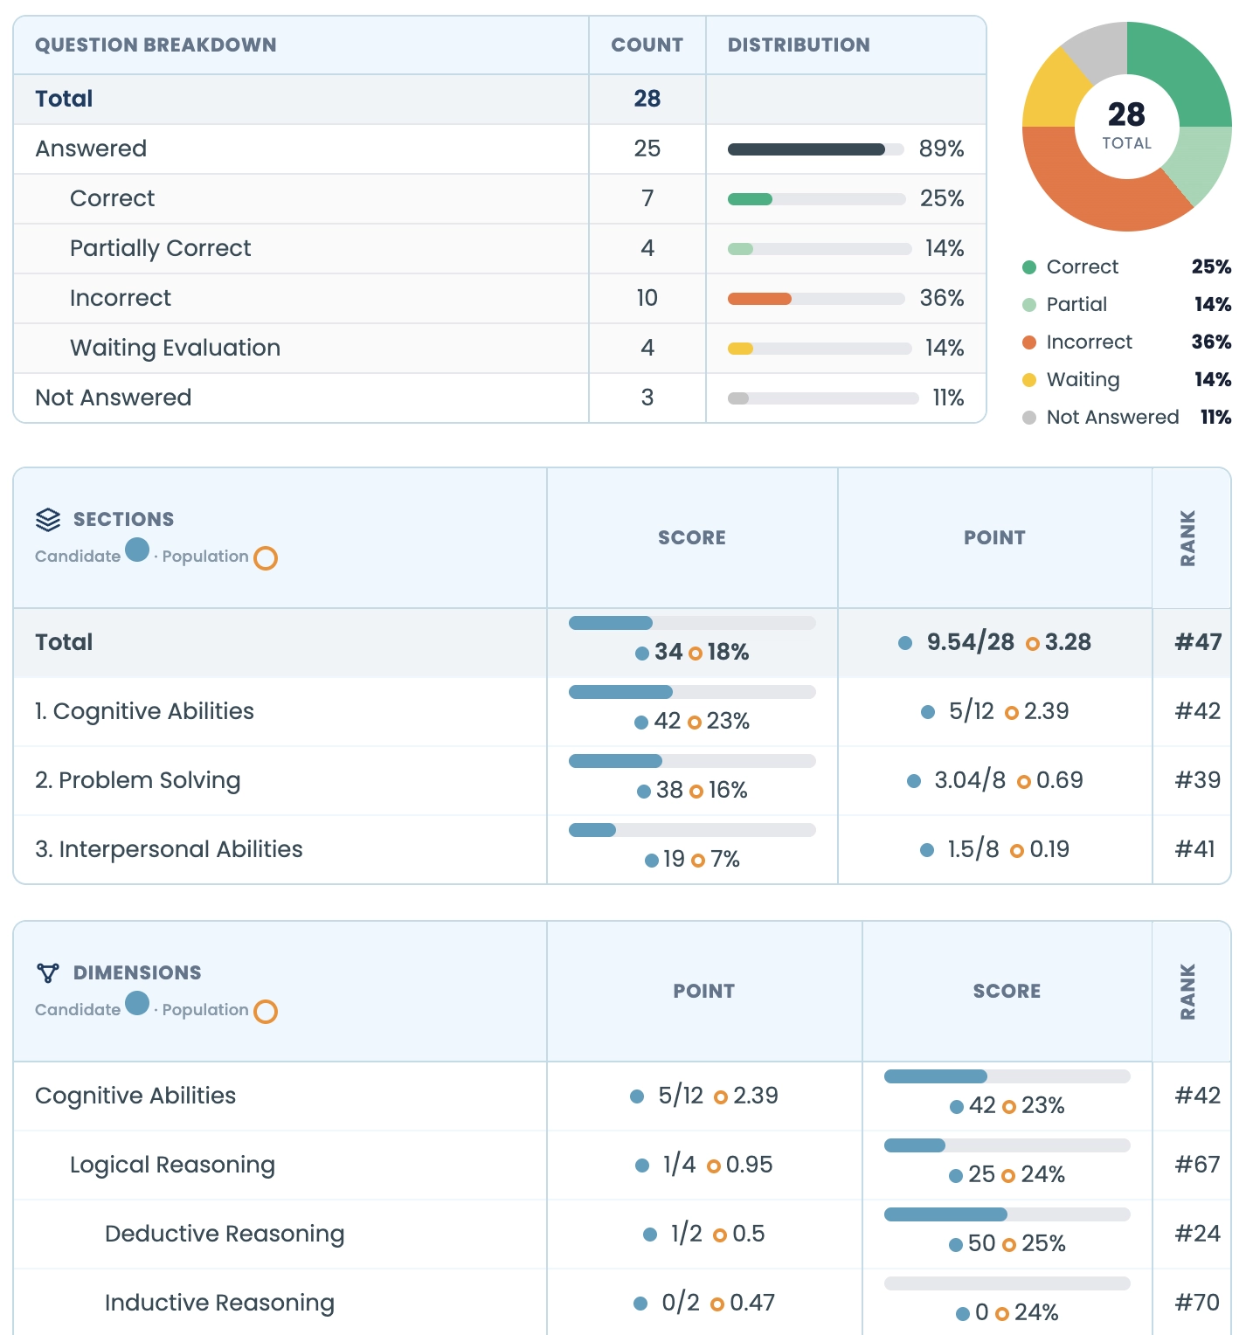Click the Dimensions SCORE column header

(1007, 992)
